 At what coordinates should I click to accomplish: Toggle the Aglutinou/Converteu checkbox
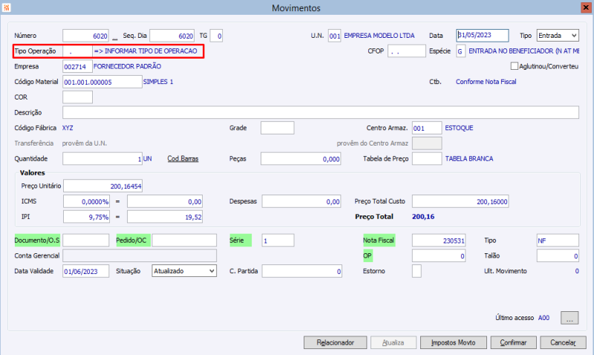coord(514,66)
